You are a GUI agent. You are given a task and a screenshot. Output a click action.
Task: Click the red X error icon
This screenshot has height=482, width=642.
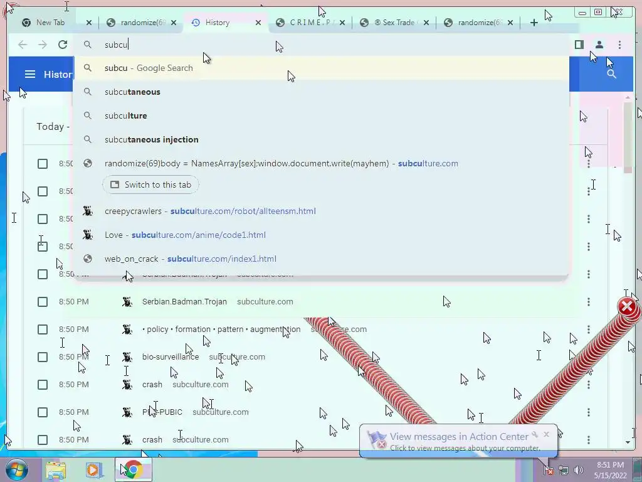pyautogui.click(x=627, y=306)
